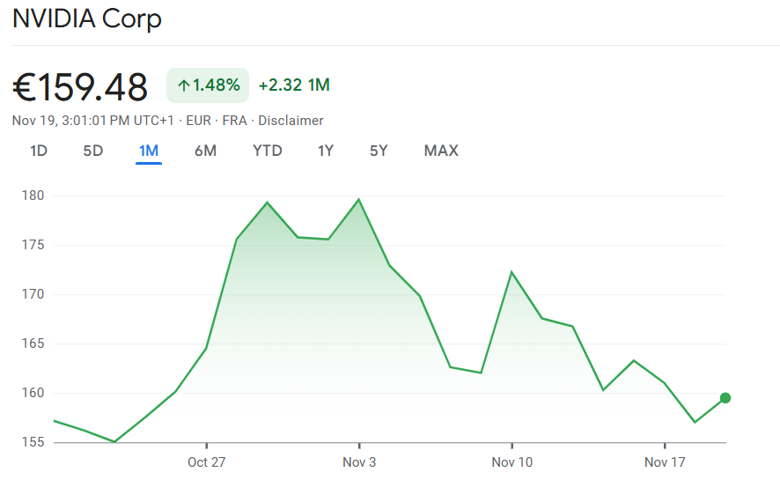Click the +2.32 1M change text
This screenshot has height=480, width=780.
pos(294,85)
